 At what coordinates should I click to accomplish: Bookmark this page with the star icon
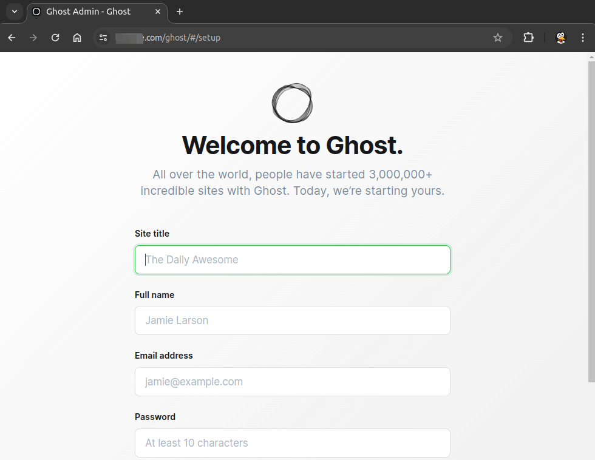(x=498, y=38)
